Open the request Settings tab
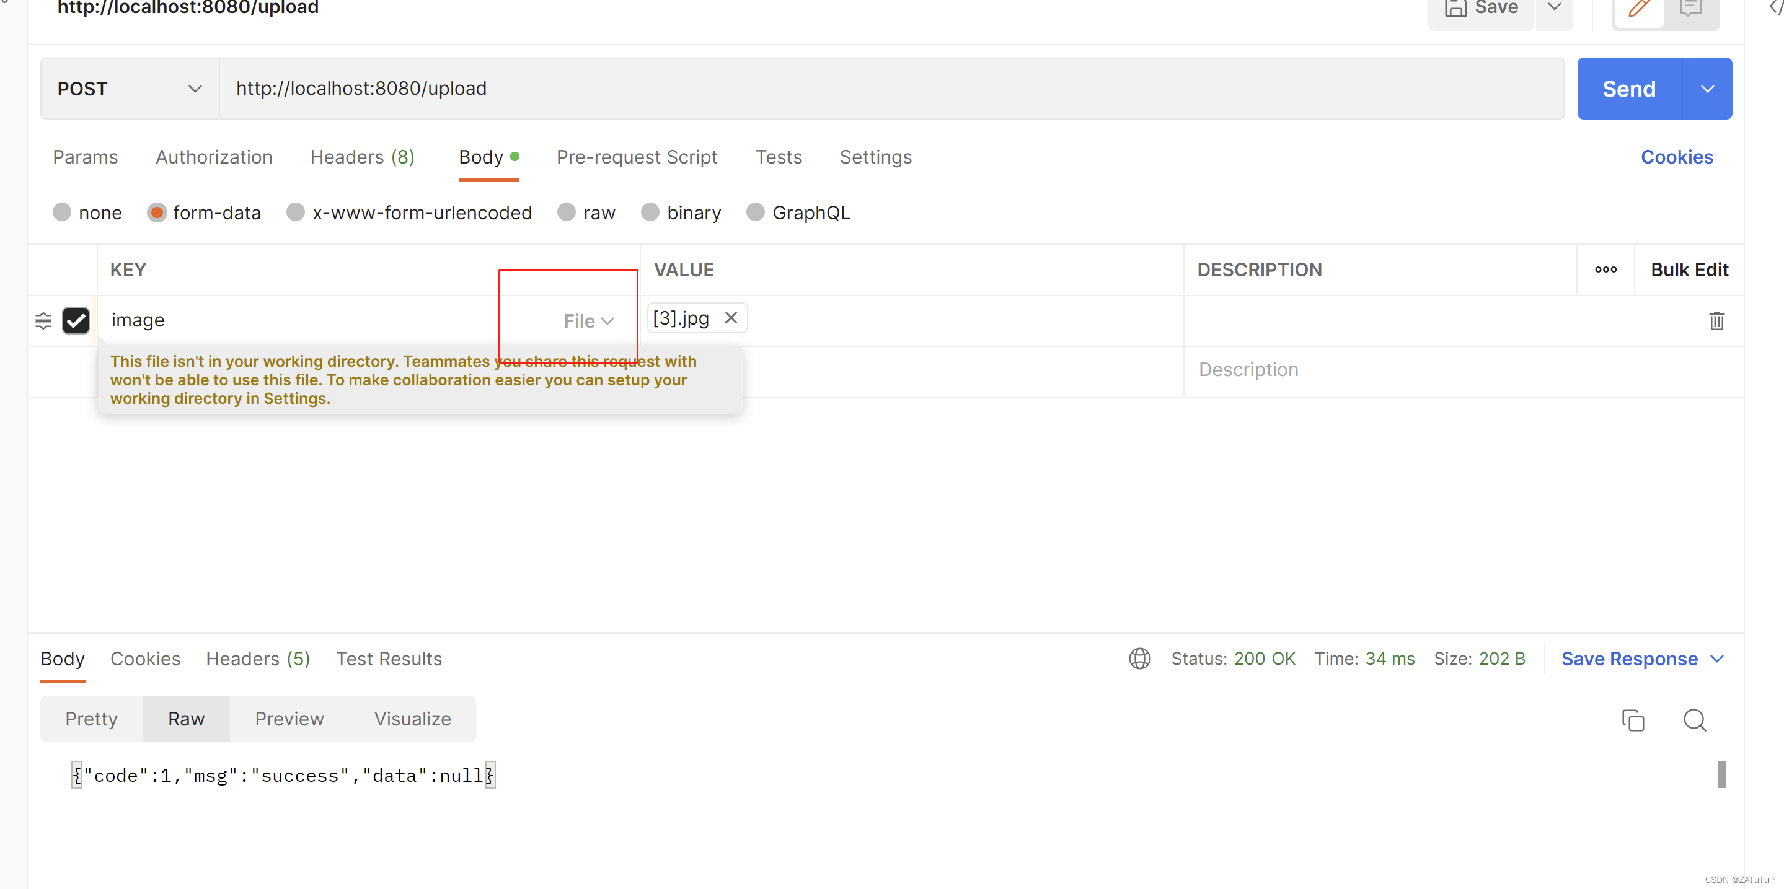 (875, 157)
